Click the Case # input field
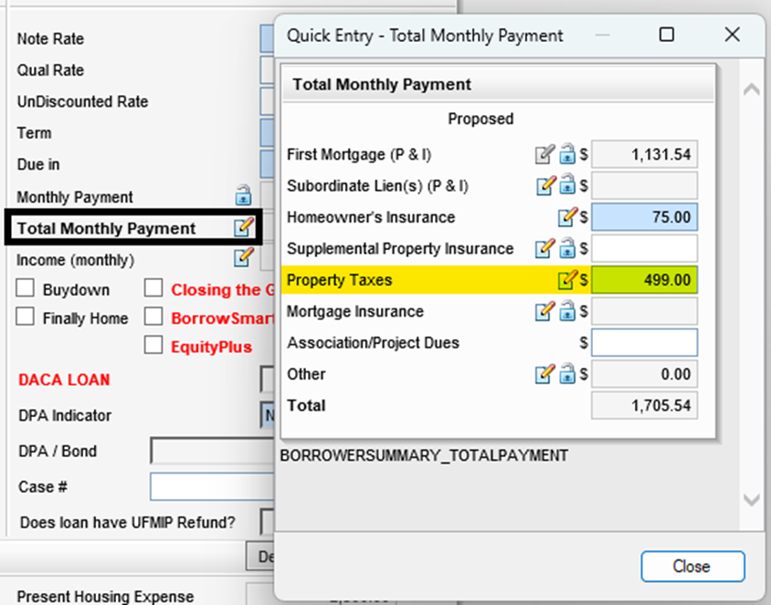The height and width of the screenshot is (605, 771). (x=210, y=486)
